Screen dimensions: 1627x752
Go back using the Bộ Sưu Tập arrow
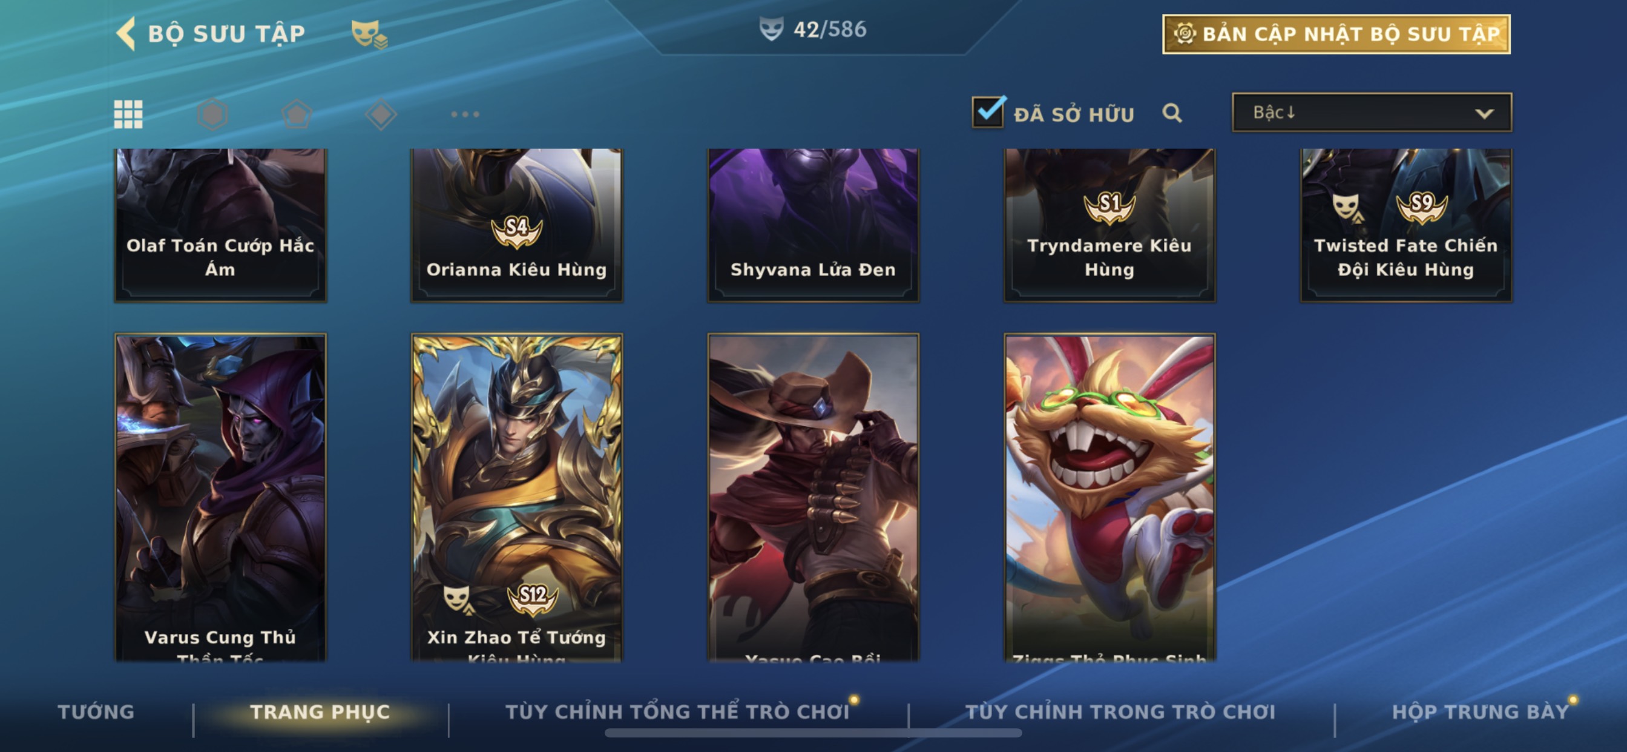pos(127,33)
